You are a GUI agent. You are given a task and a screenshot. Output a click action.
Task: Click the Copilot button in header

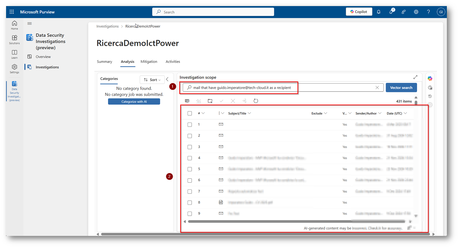click(359, 12)
